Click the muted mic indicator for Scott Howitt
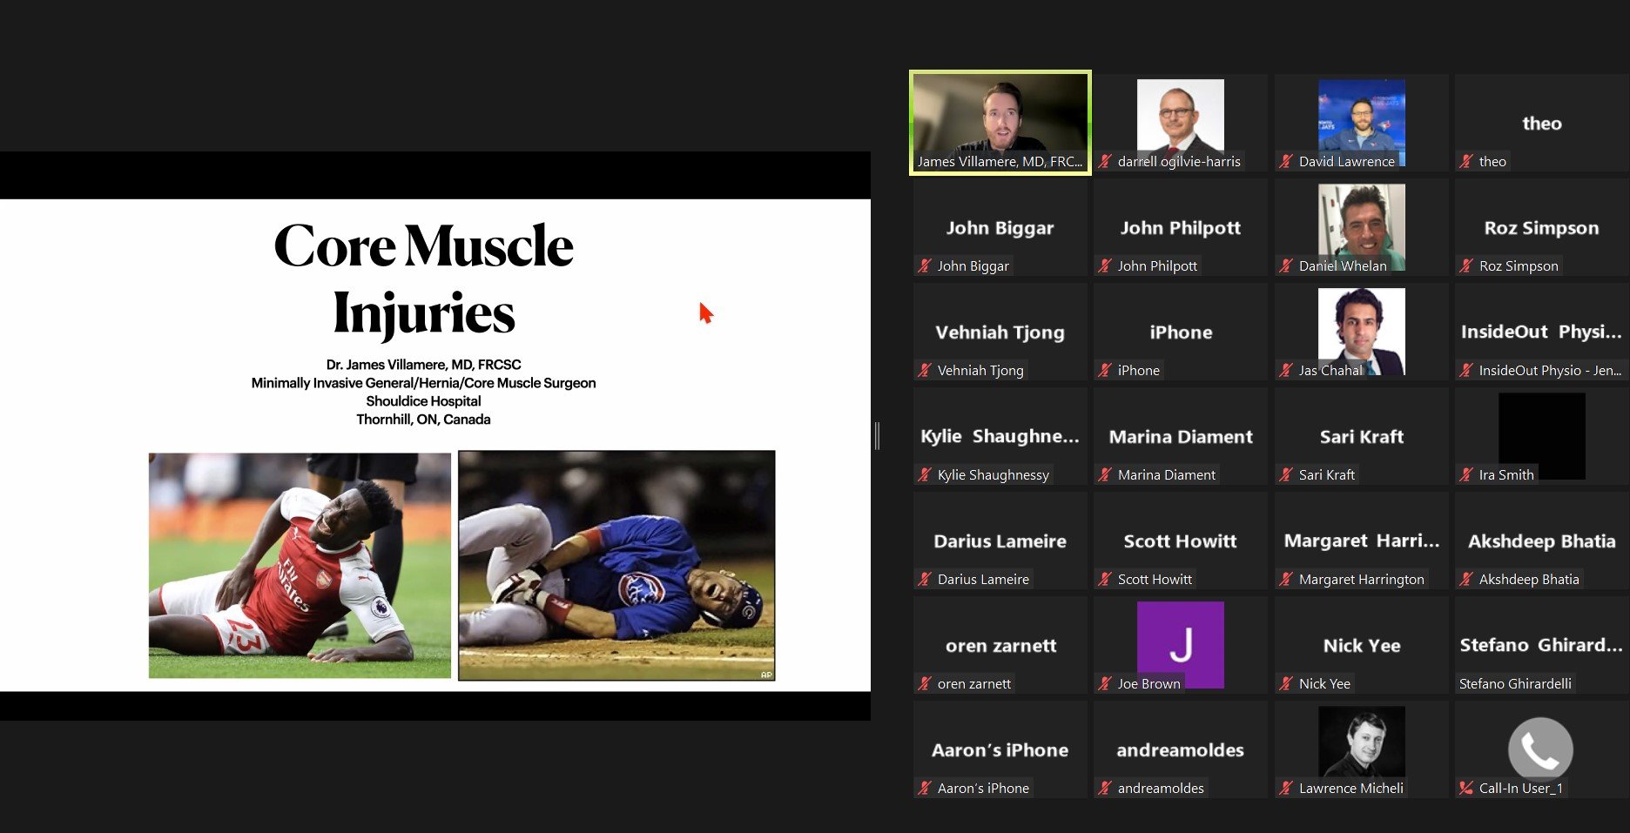This screenshot has height=833, width=1630. coord(1105,579)
